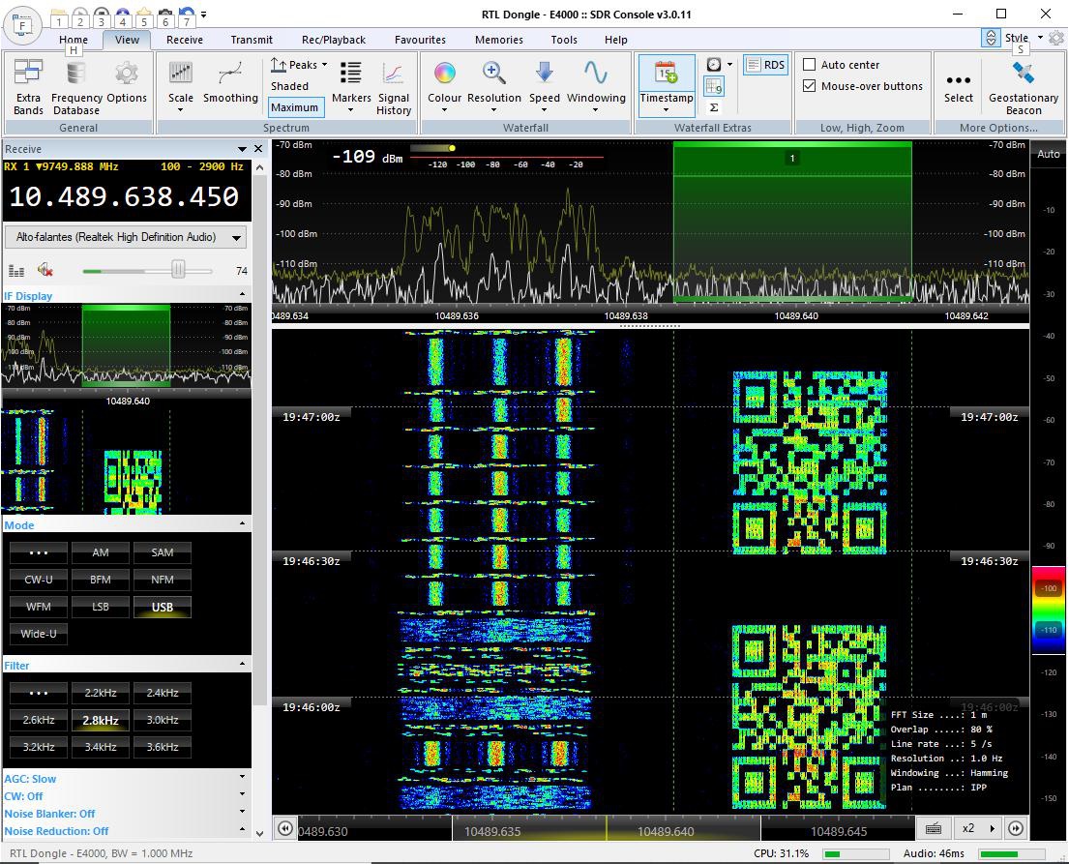Open the Geostationary Beacon tool
Viewport: 1069px width, 864px height.
click(x=1024, y=87)
